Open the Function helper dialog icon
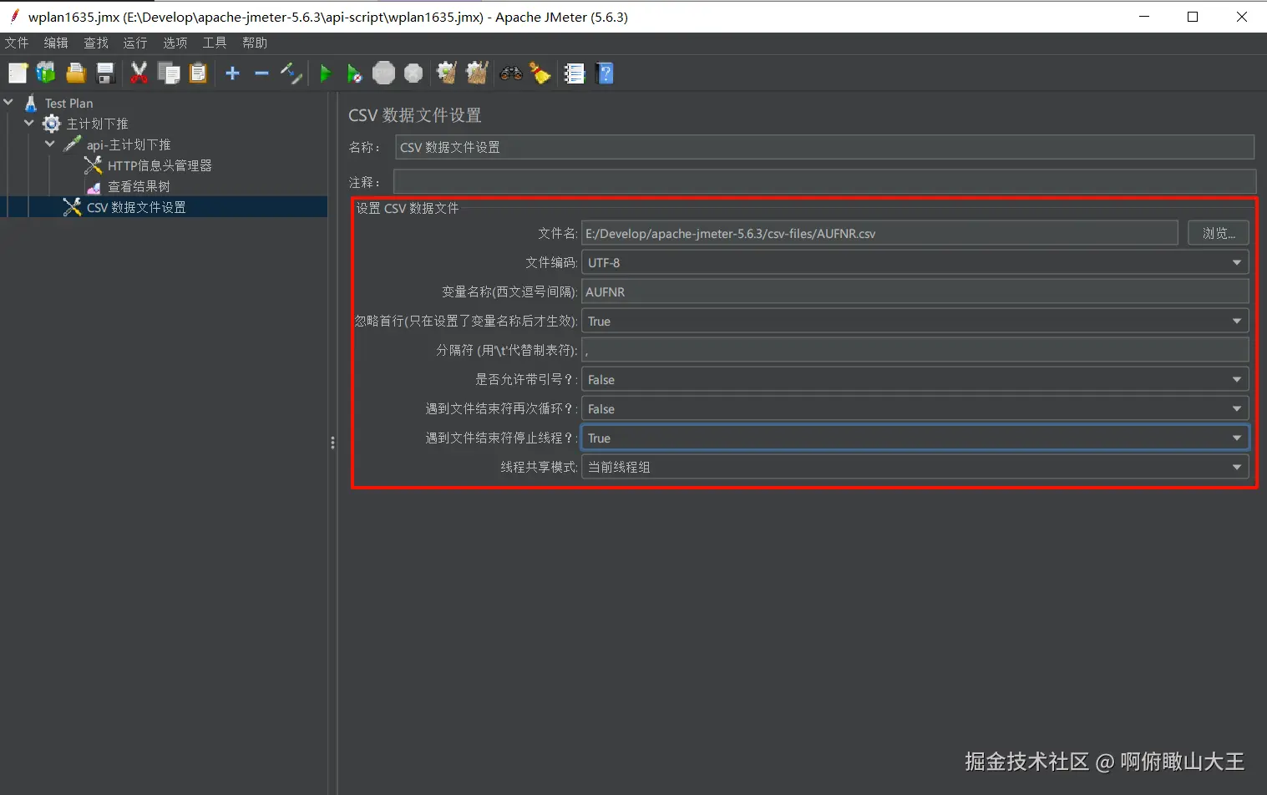Viewport: 1267px width, 795px height. 575,73
